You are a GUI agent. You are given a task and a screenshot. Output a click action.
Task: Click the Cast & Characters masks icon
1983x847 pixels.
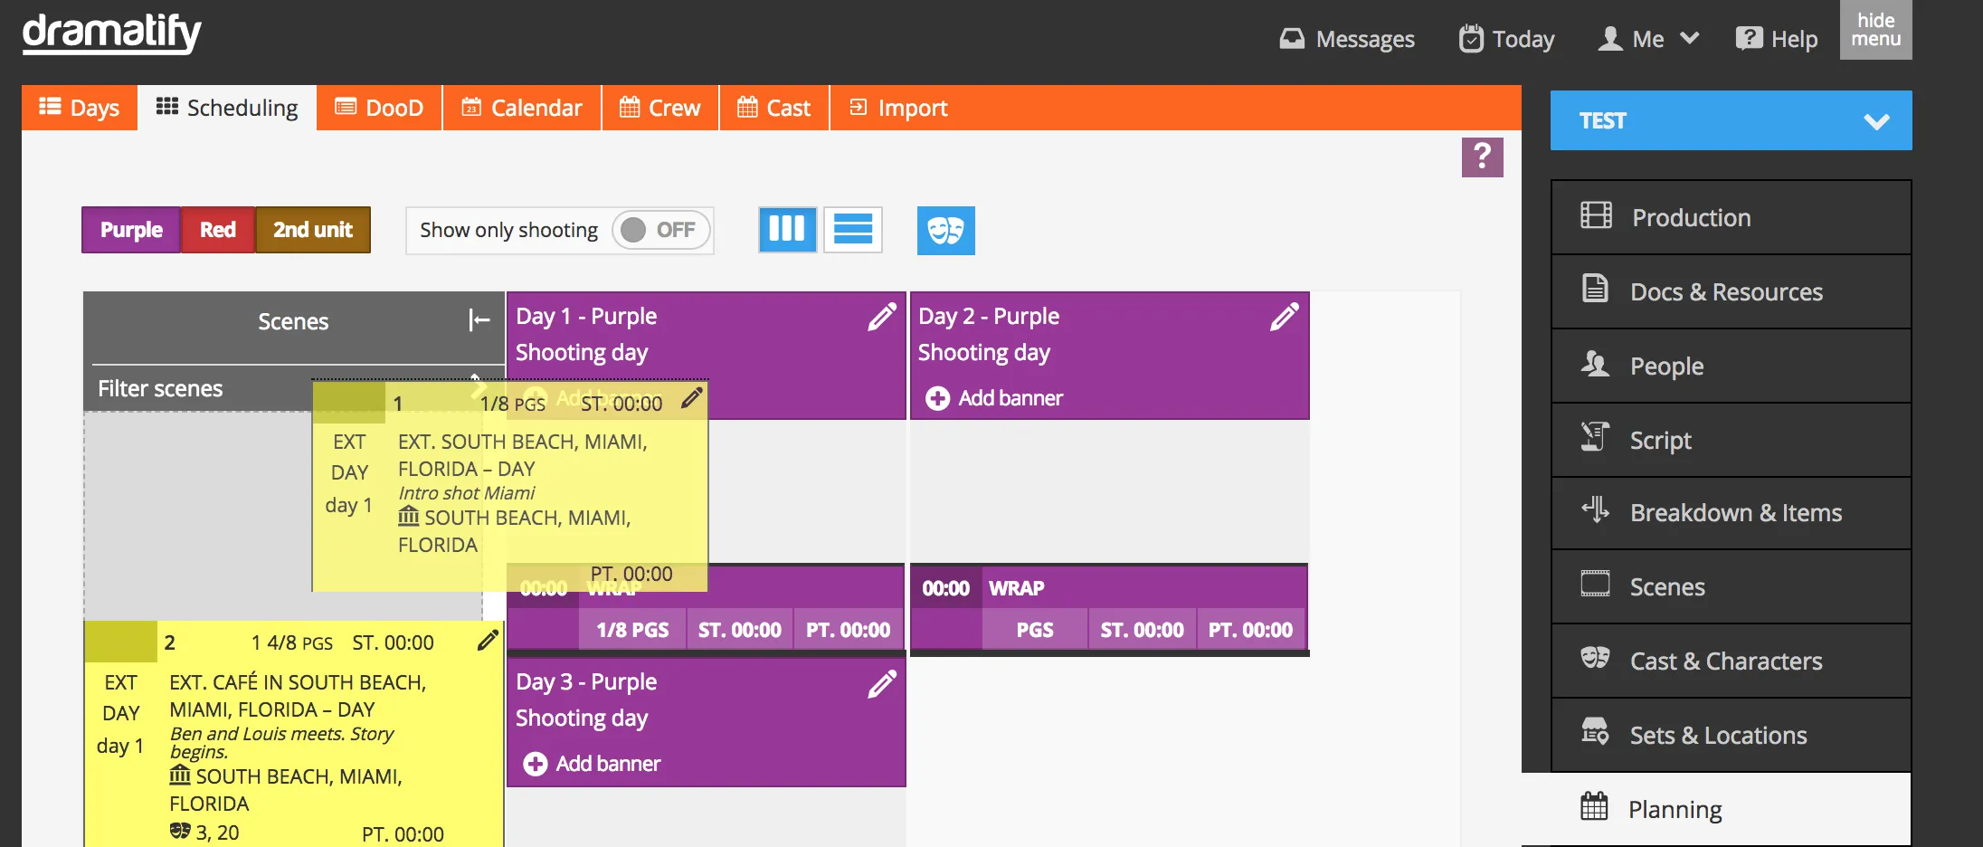tap(1595, 657)
